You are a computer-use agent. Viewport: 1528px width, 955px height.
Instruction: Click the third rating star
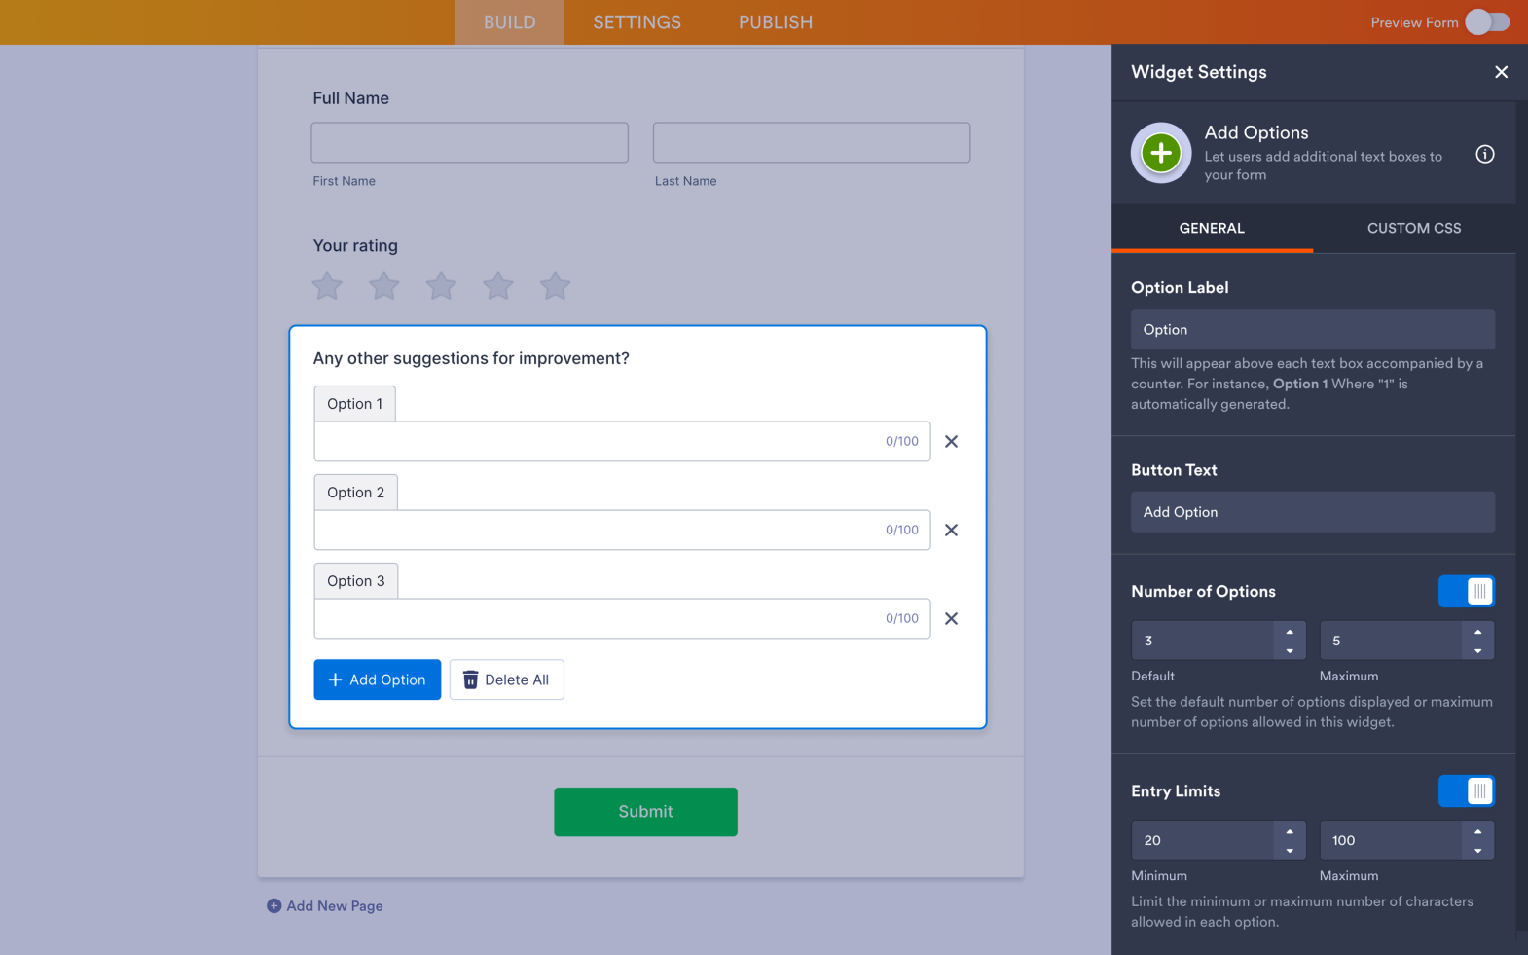pos(441,286)
